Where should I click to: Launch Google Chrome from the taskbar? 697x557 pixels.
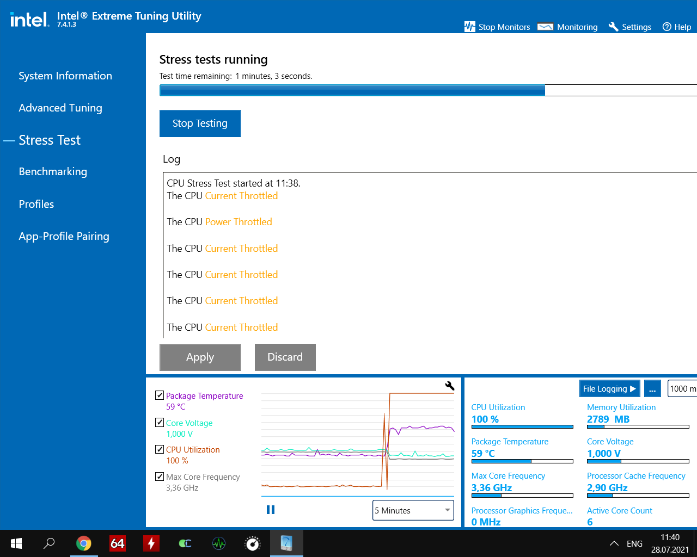point(83,543)
